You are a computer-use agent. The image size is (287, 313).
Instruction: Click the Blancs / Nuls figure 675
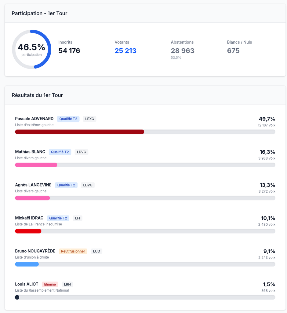coord(233,51)
